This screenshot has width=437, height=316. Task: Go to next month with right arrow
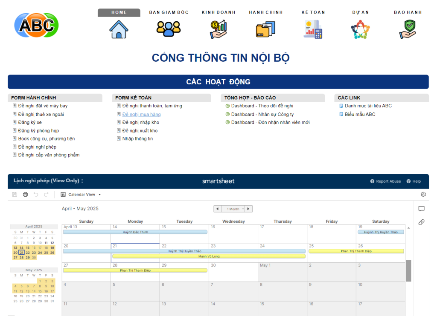point(249,209)
